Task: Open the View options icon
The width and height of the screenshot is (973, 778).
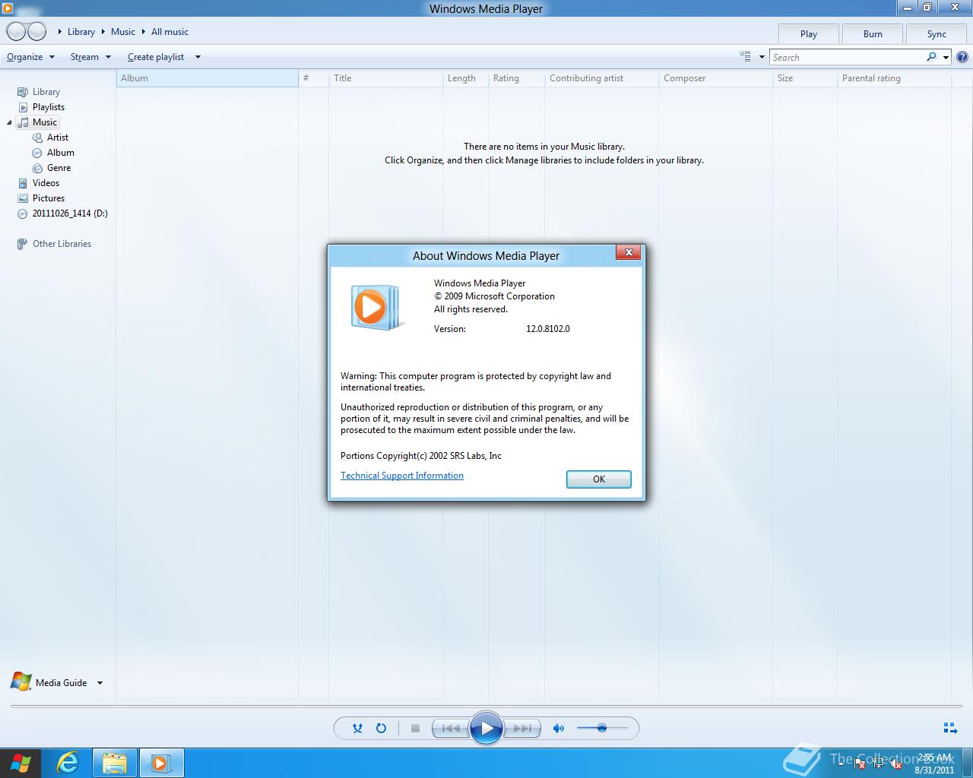Action: (x=745, y=56)
